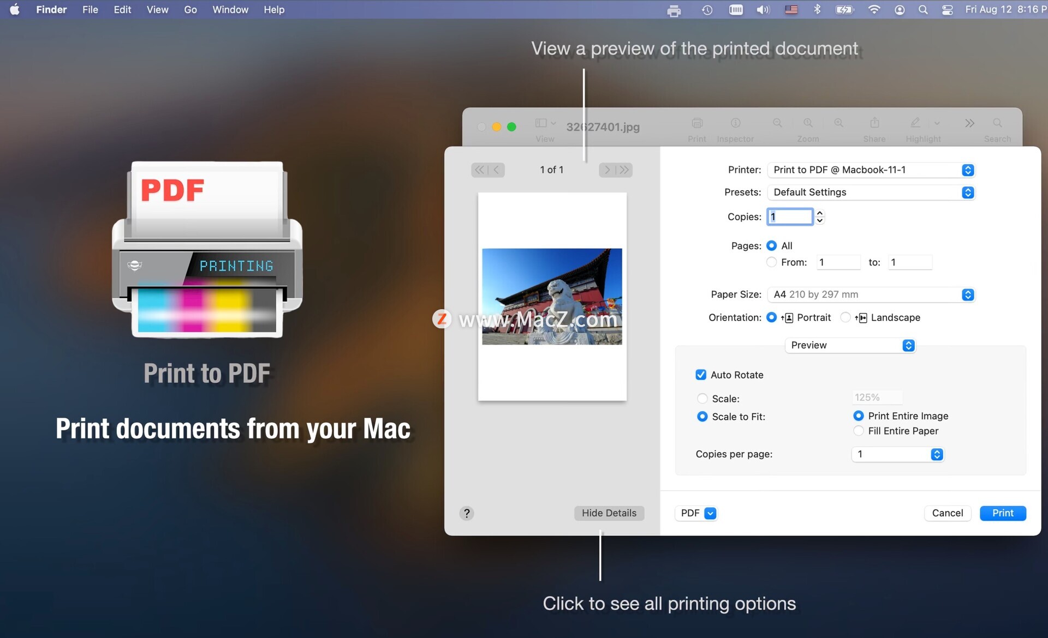
Task: Open the Window menu
Action: point(230,10)
